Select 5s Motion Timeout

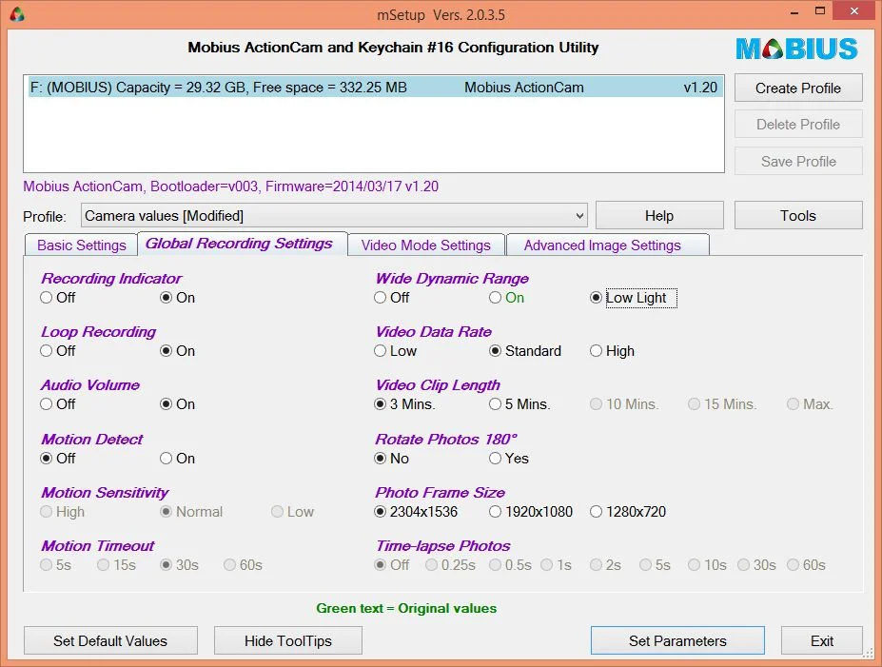56,565
